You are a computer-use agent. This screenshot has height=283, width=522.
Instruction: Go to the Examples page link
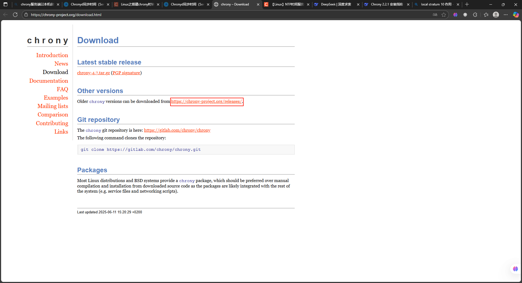(x=56, y=98)
